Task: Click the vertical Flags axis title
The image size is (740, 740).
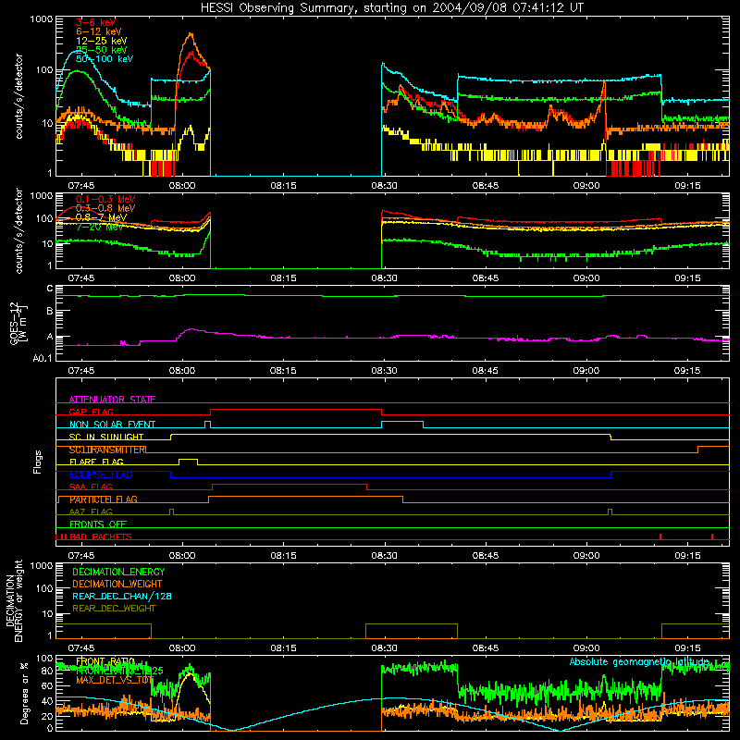Action: [38, 462]
